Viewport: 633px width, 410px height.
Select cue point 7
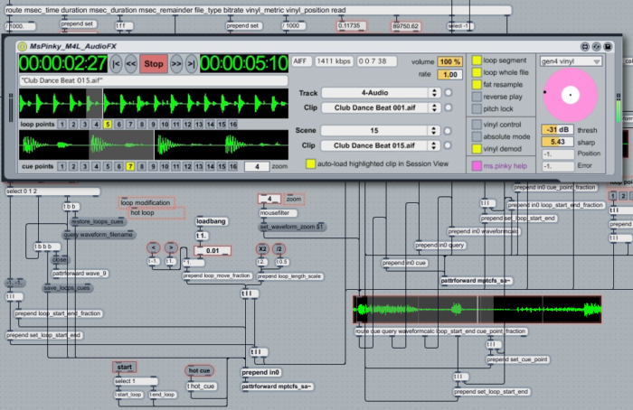click(129, 166)
